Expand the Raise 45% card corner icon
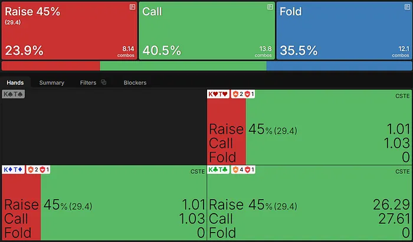The height and width of the screenshot is (242, 413). pos(133,7)
